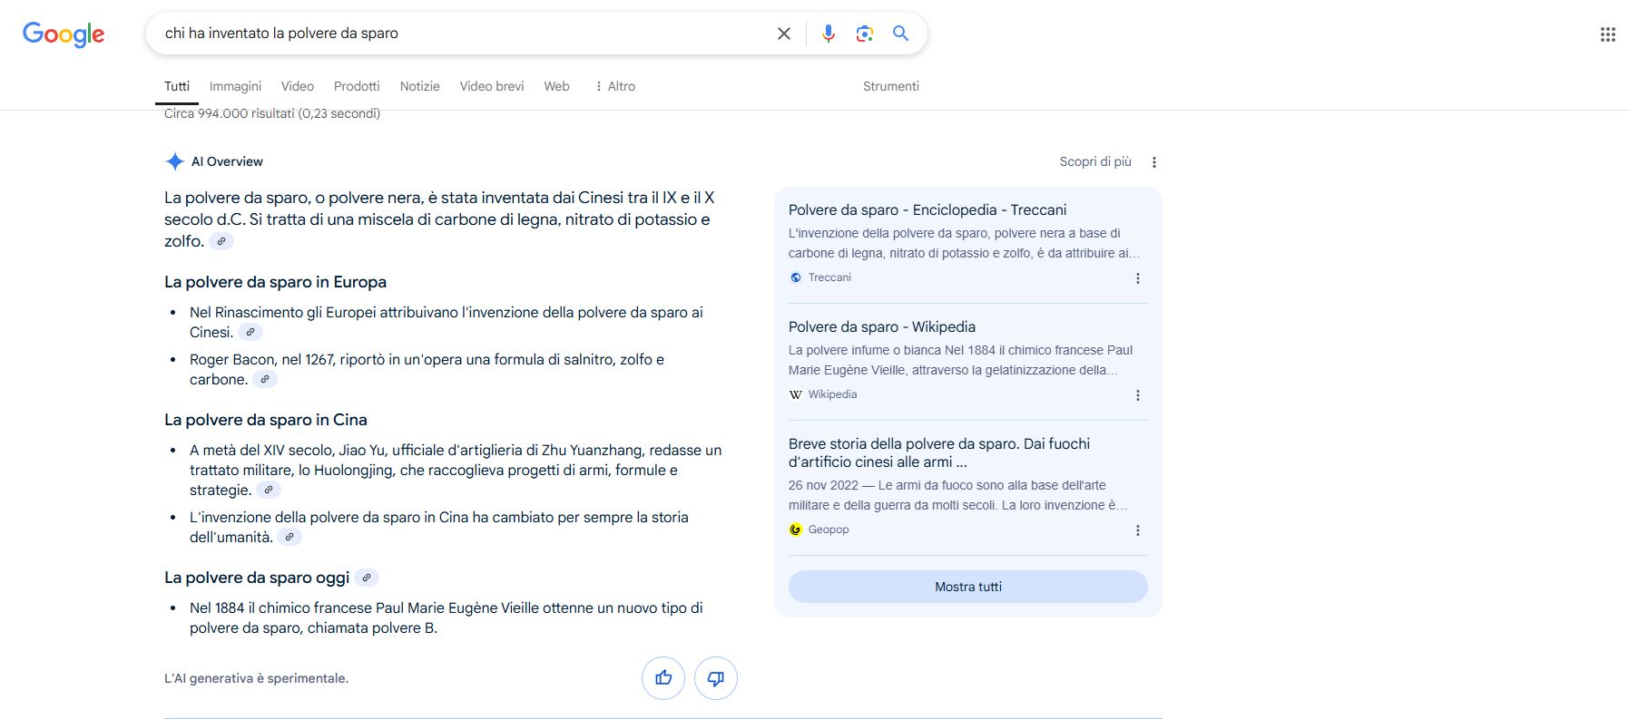Start voice search with the microphone icon
Viewport: 1629px width, 719px height.
coord(829,34)
